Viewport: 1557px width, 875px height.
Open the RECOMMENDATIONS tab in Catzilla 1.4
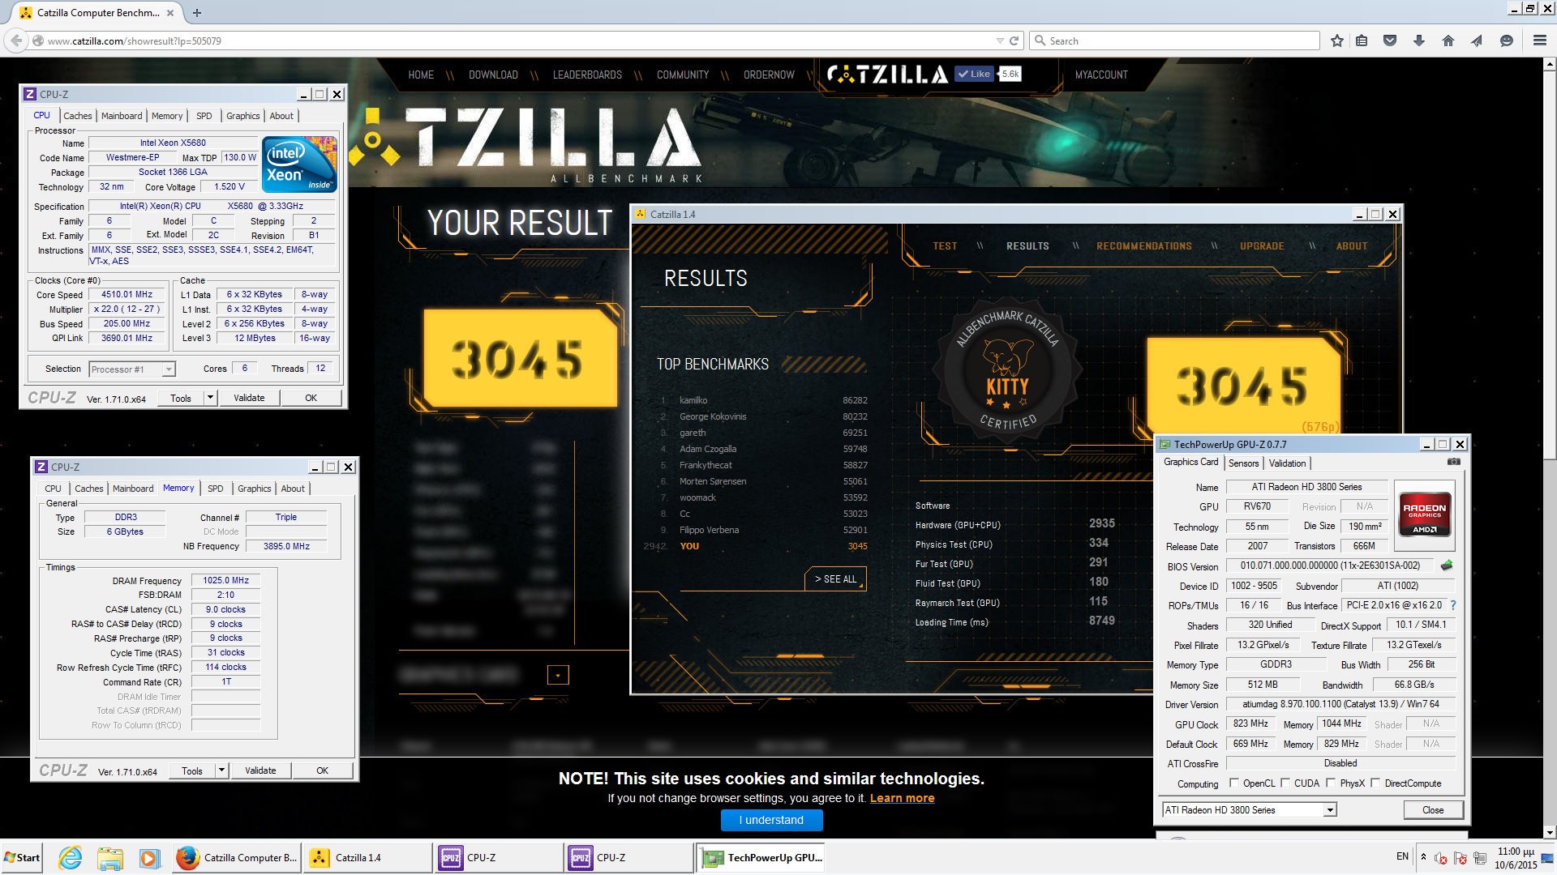(x=1143, y=246)
